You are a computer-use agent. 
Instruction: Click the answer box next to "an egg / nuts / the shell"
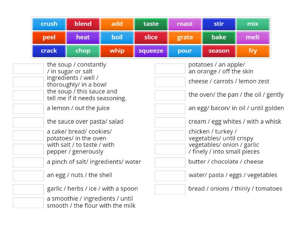[28, 176]
